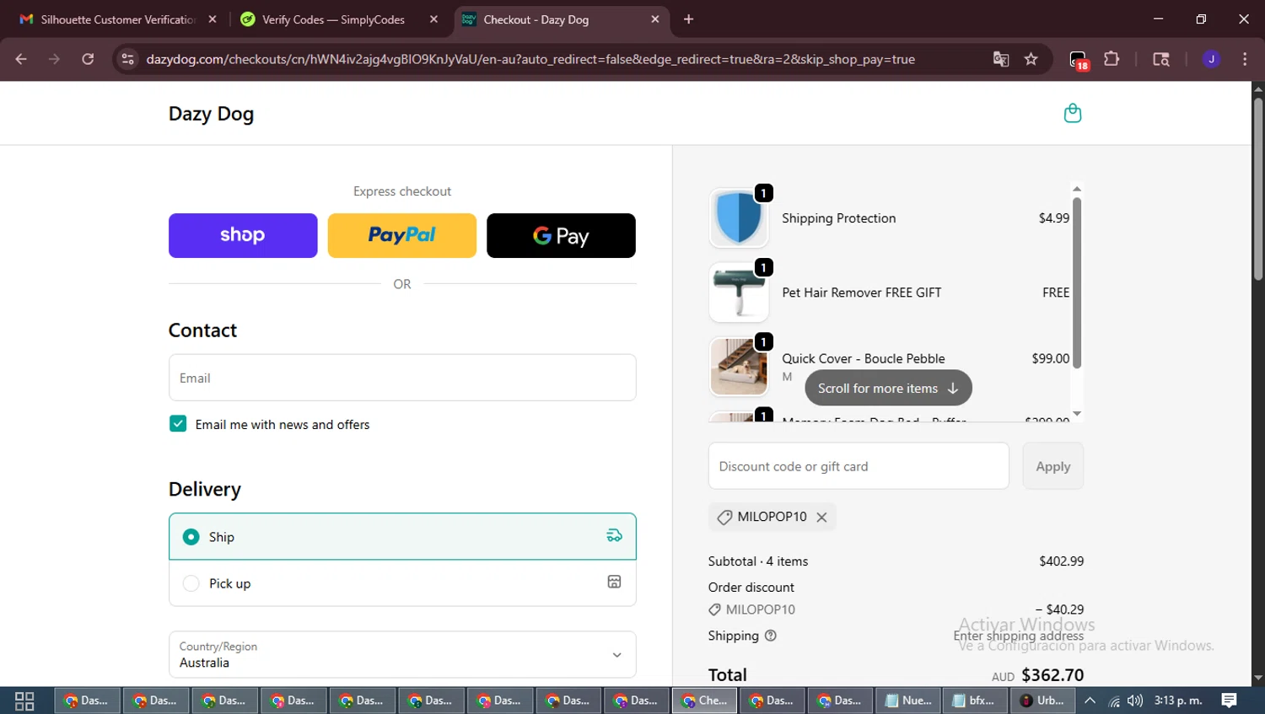Click the Quick Cover price $99.00

1050,358
